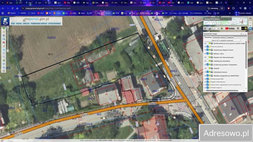Switch to the Legenda tab
This screenshot has height=142, width=253.
(x=230, y=37)
